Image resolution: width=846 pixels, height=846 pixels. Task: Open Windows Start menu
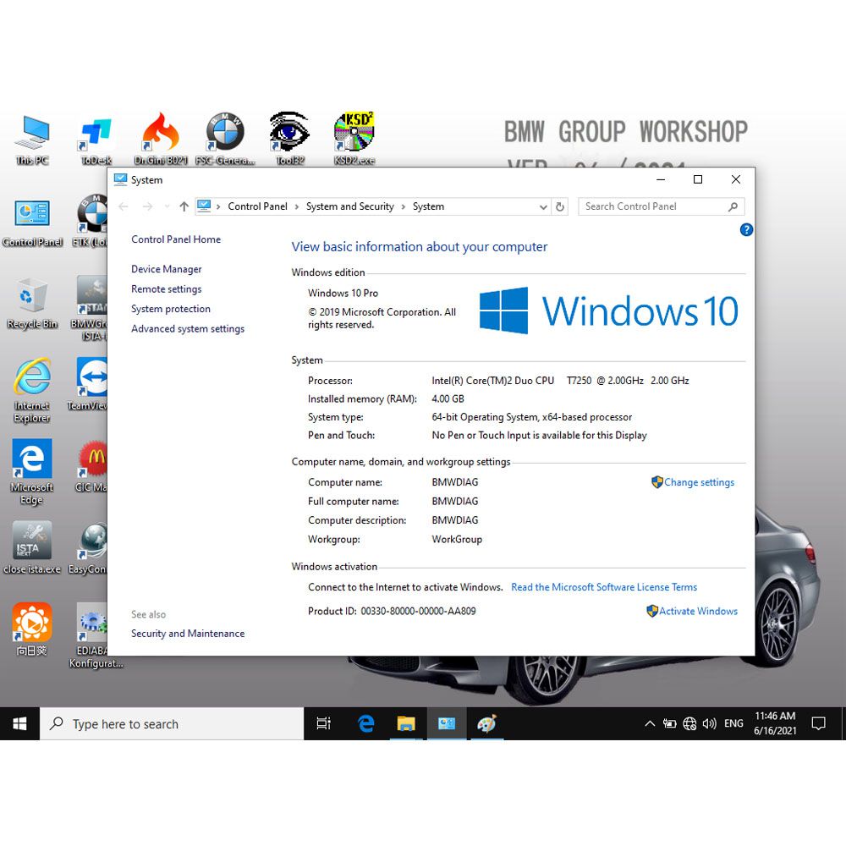click(x=19, y=723)
